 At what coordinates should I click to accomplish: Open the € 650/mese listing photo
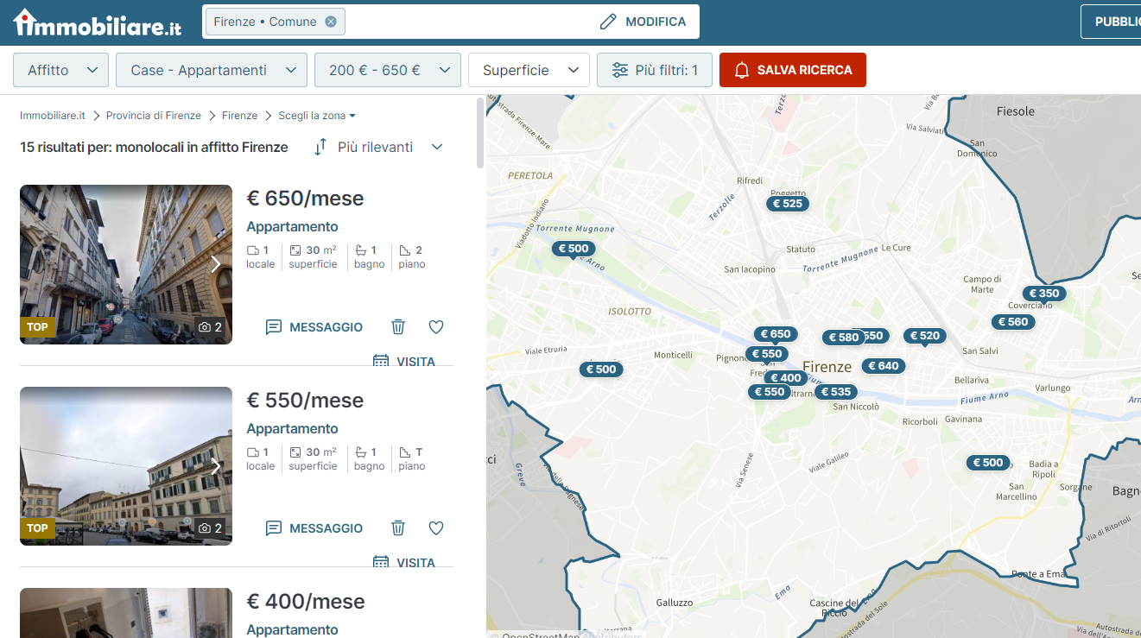pos(126,264)
